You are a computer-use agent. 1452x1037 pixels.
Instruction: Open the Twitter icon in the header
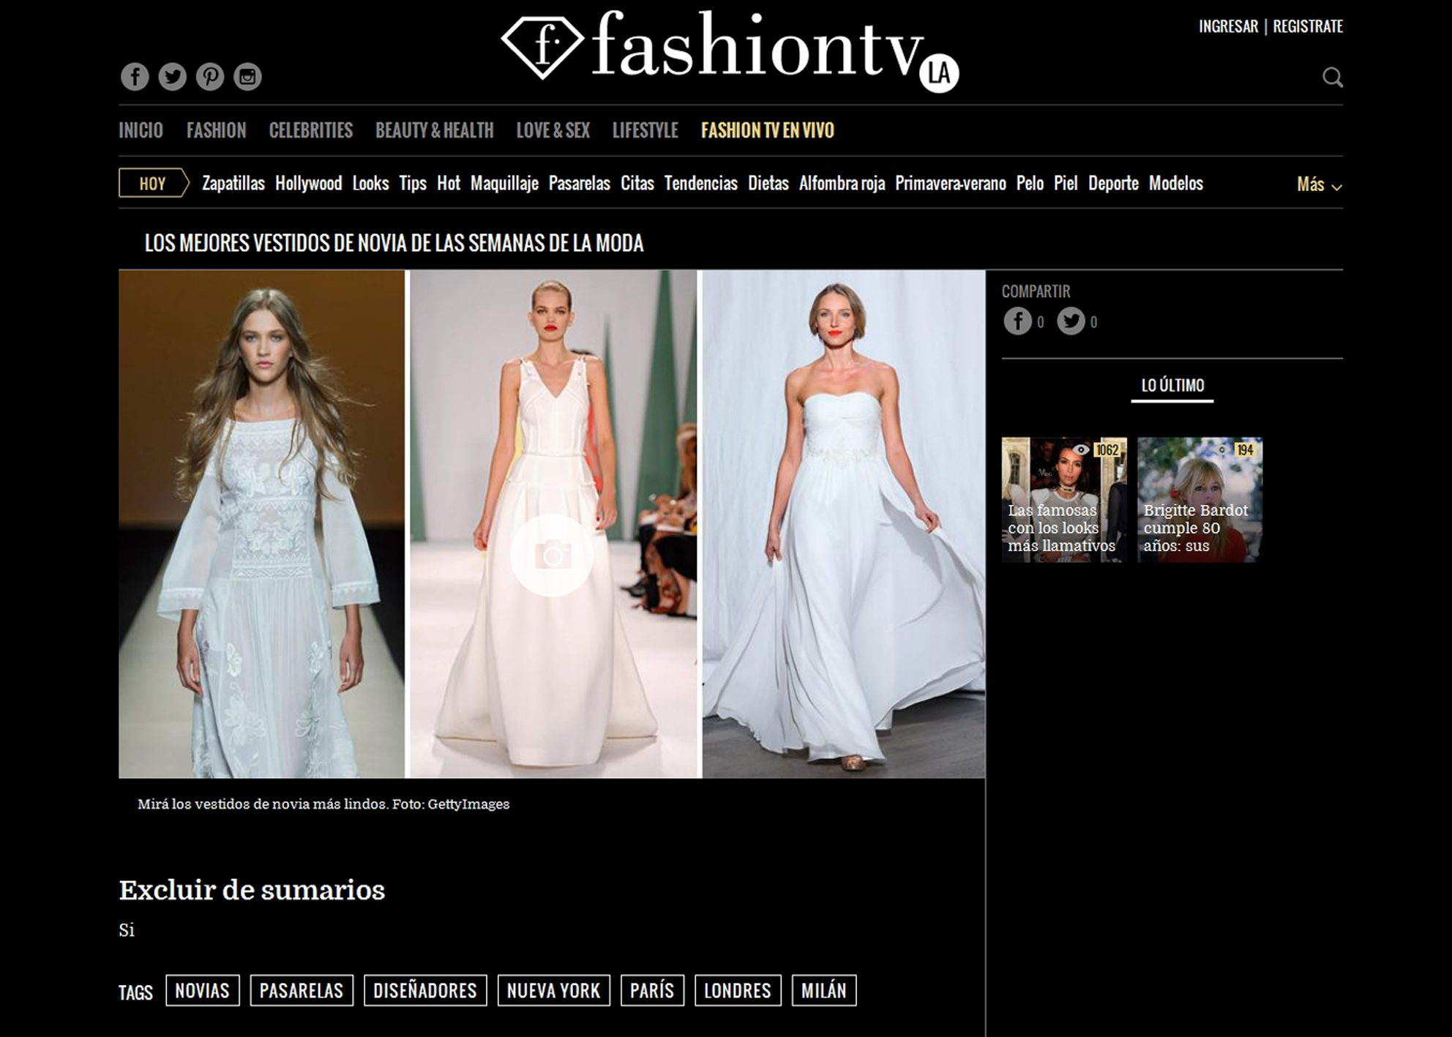click(173, 77)
